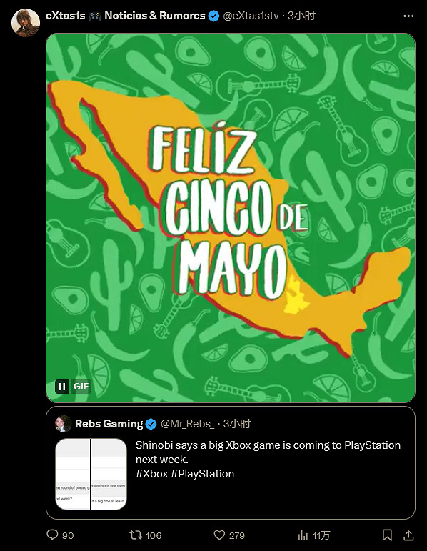This screenshot has height=551, width=427.
Task: Open the Feliz Cinco de Mayo image
Action: click(231, 218)
